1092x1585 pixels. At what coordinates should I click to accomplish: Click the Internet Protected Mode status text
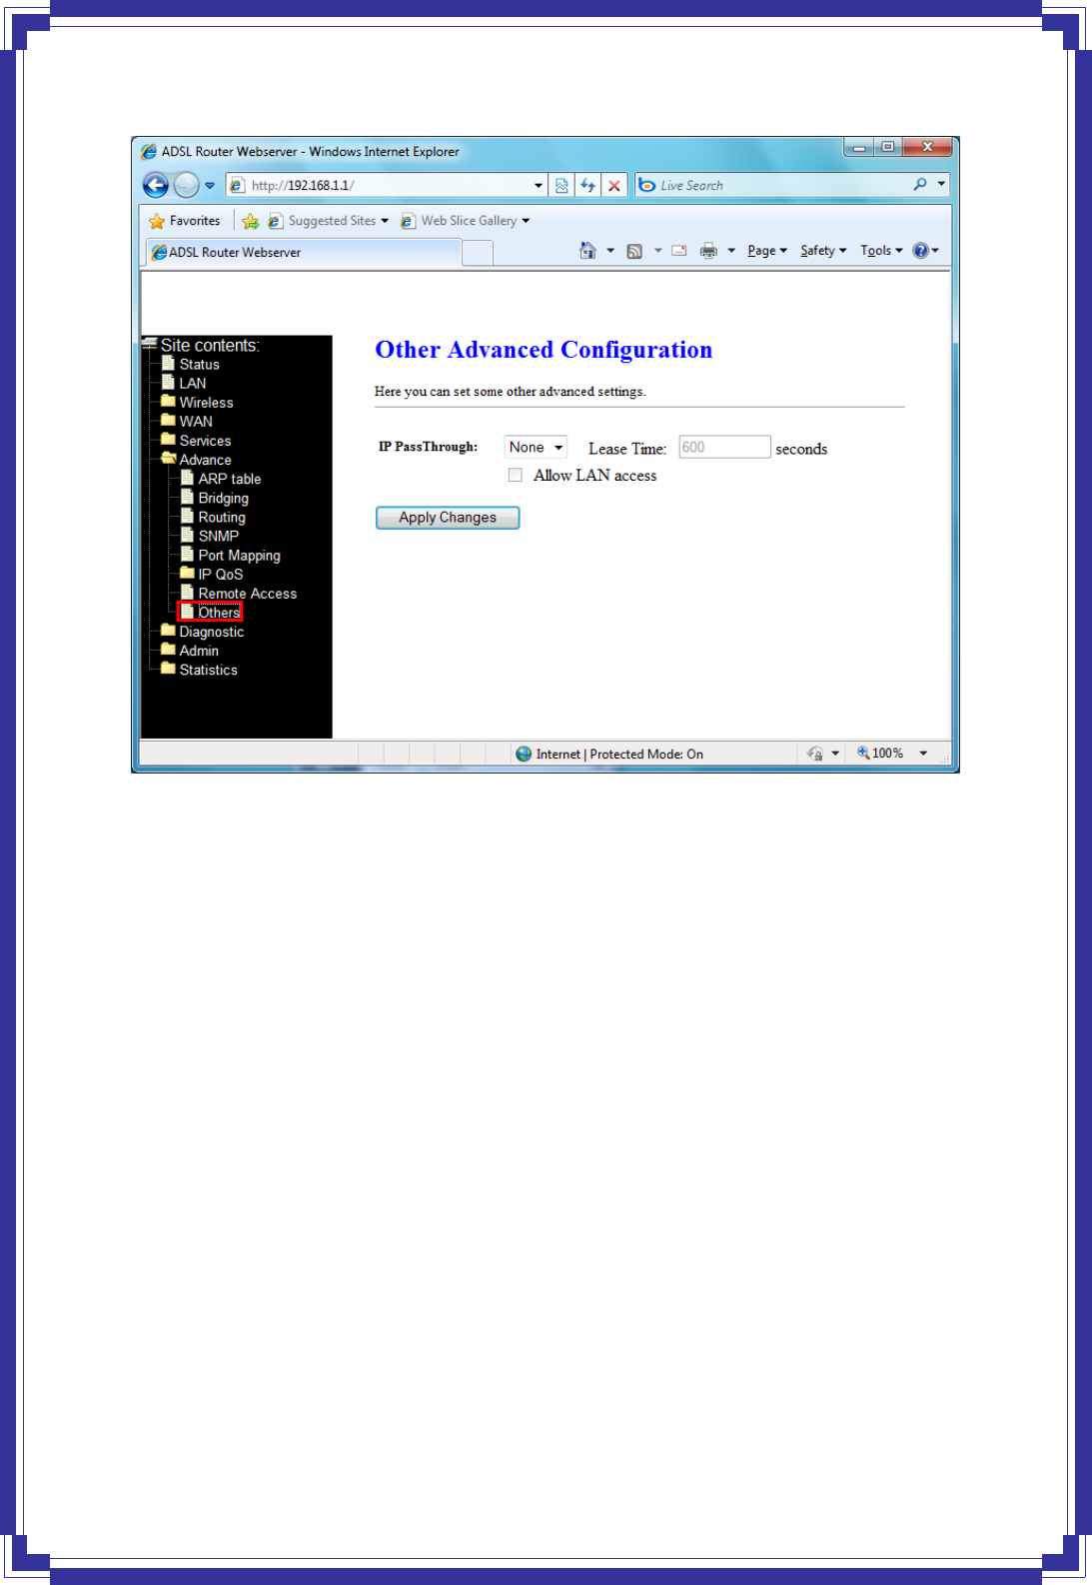[619, 754]
